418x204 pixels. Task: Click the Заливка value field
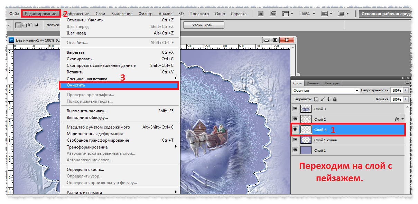[x=397, y=99]
